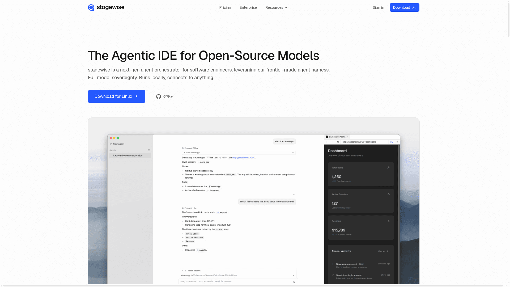Screen dimensions: 510x287
Task: Click the About chip in the agent reply
Action: 223,158
